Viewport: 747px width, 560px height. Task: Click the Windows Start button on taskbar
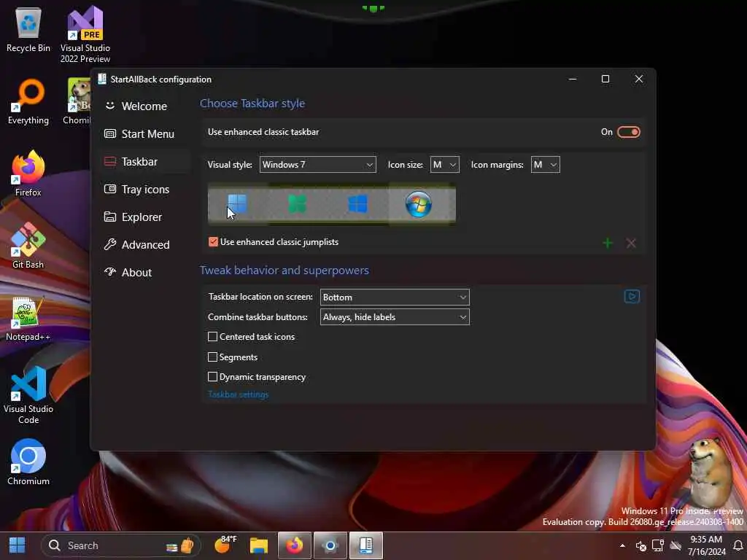coord(18,545)
